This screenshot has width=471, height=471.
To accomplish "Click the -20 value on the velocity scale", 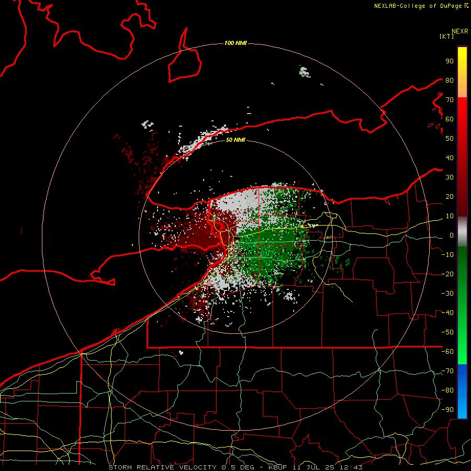I will (x=447, y=274).
